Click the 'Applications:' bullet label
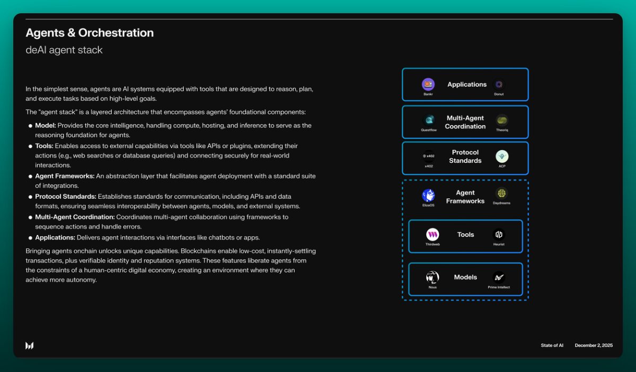 [55, 237]
